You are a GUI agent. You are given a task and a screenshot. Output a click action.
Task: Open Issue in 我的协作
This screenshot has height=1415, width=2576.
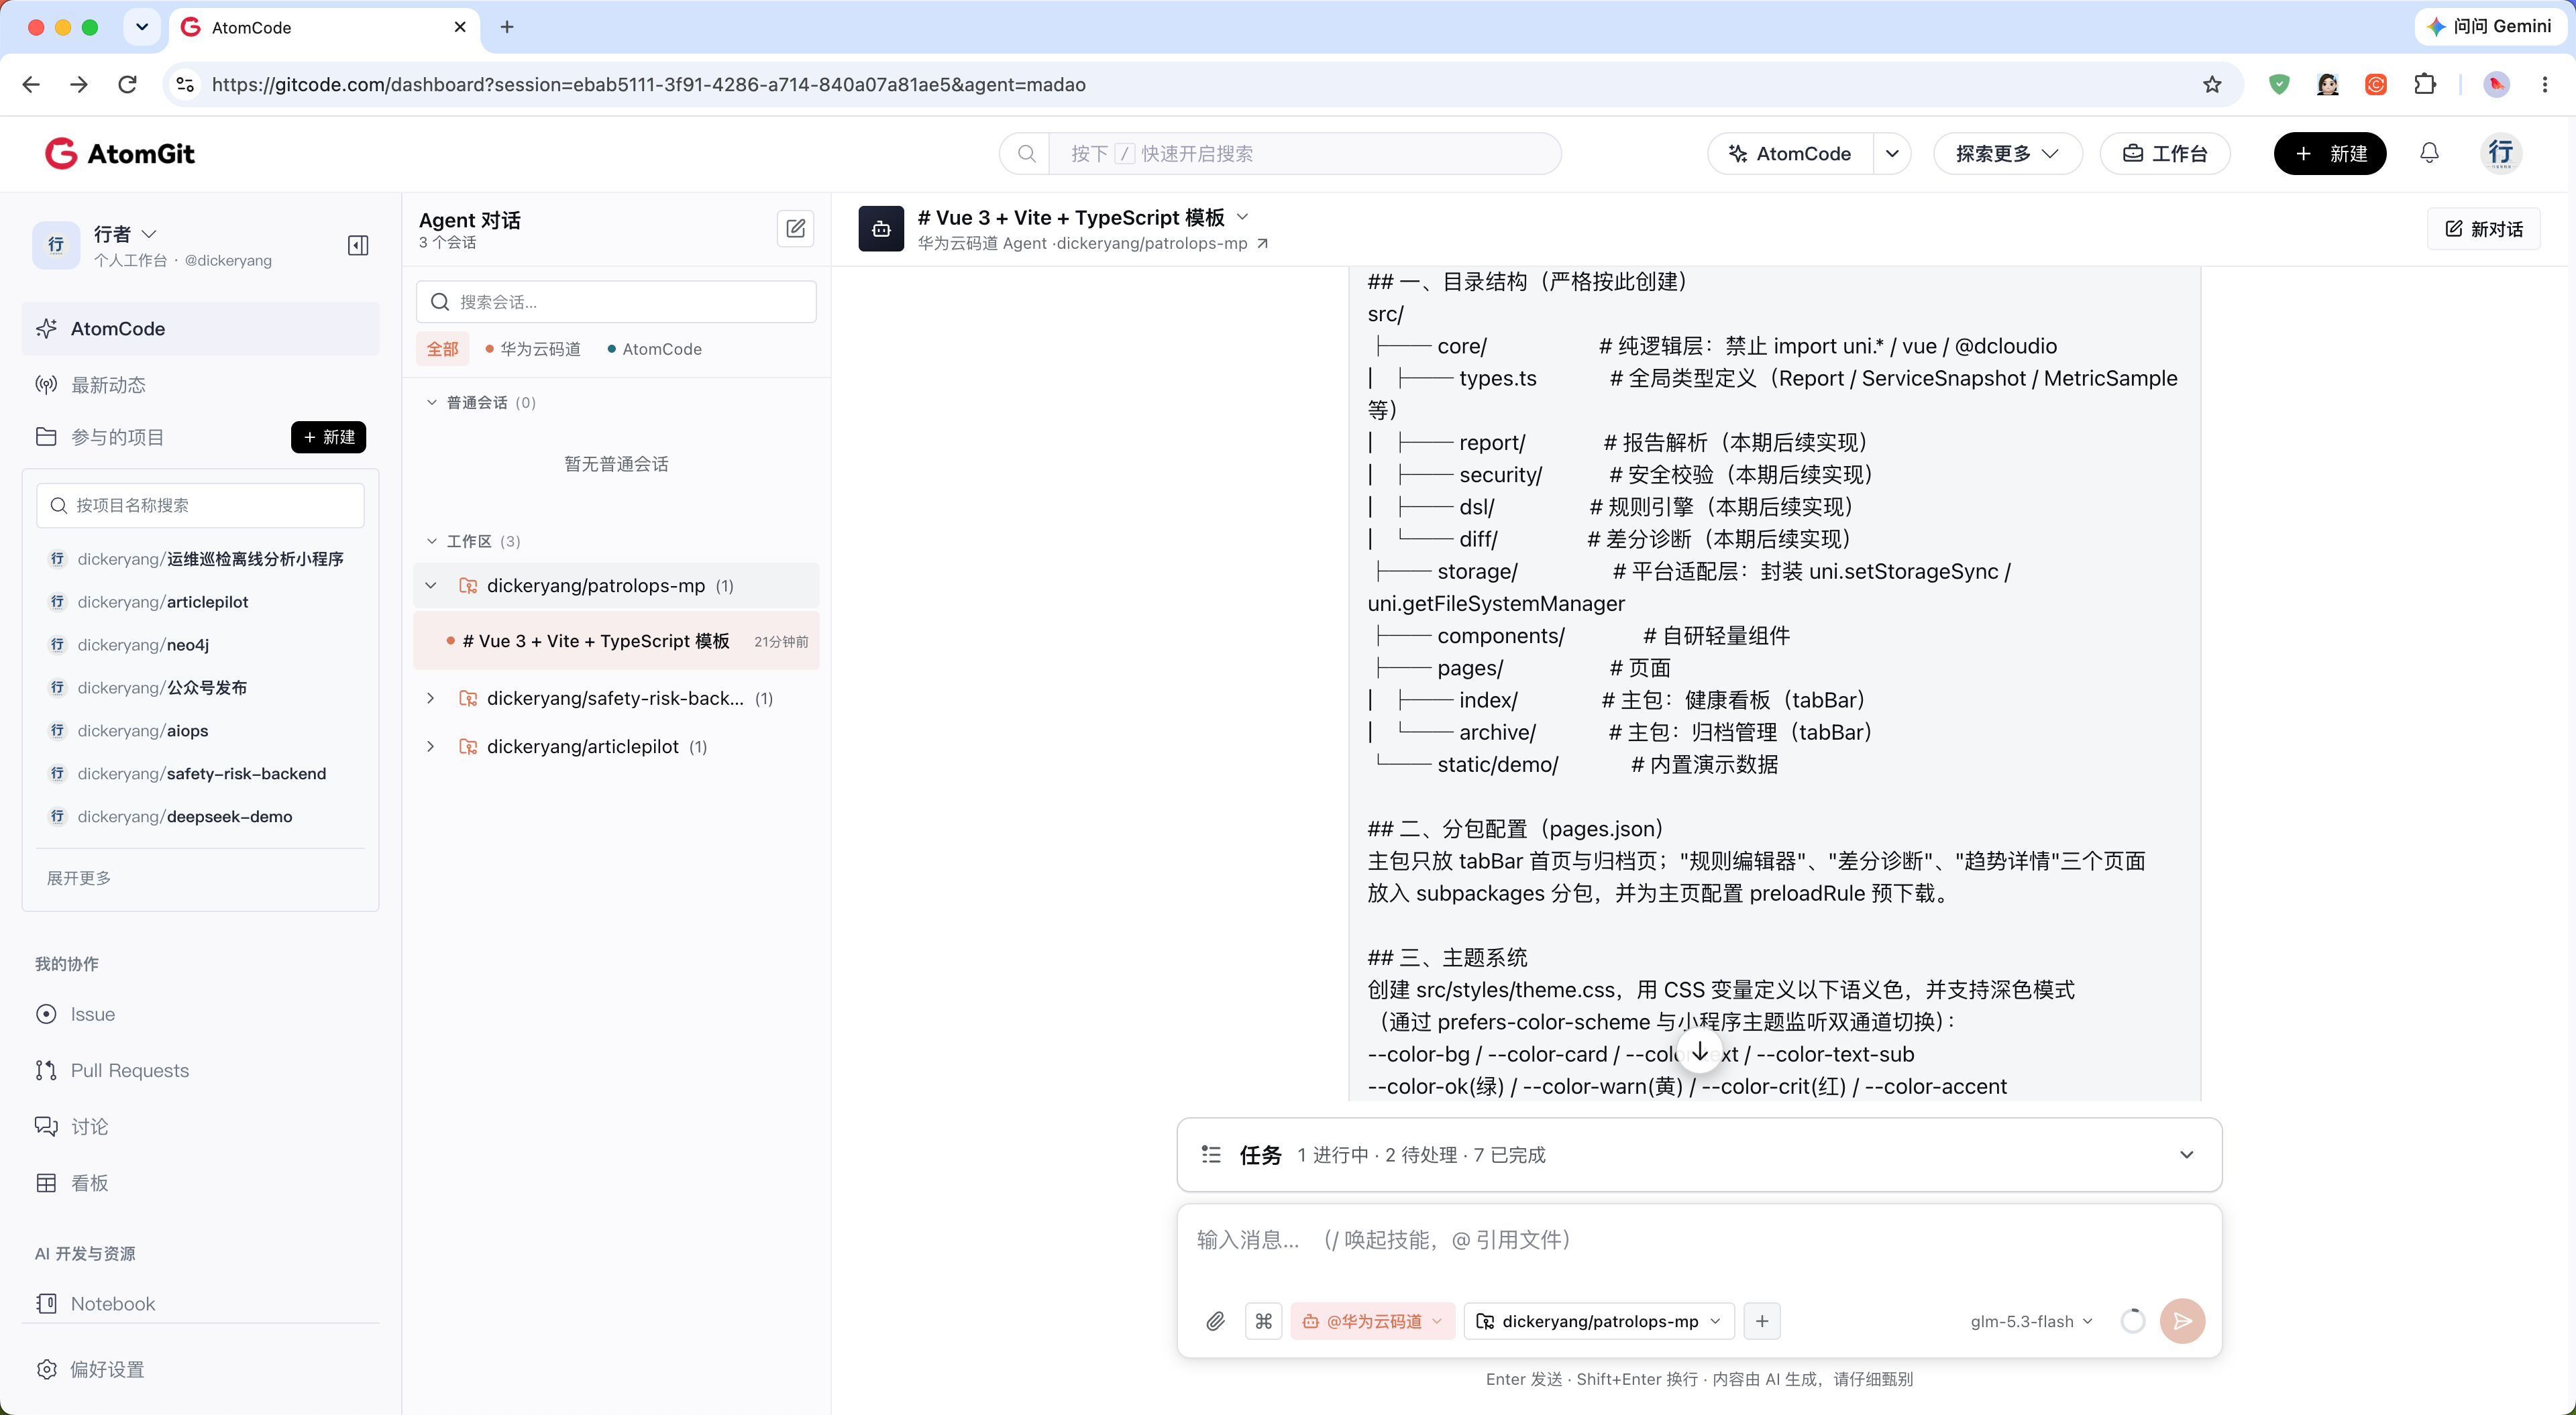pyautogui.click(x=92, y=1014)
